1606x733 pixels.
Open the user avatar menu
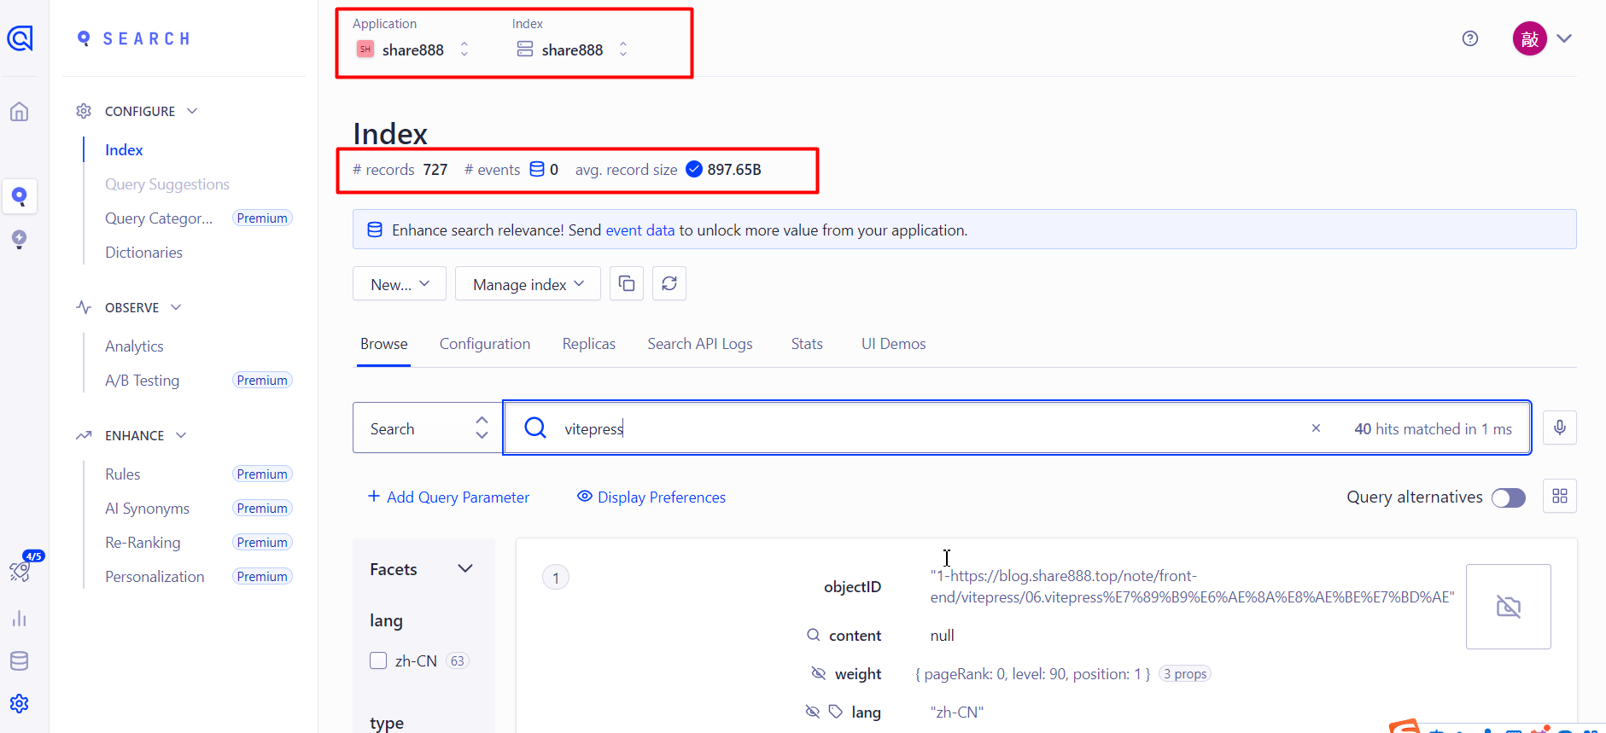[x=1529, y=38]
